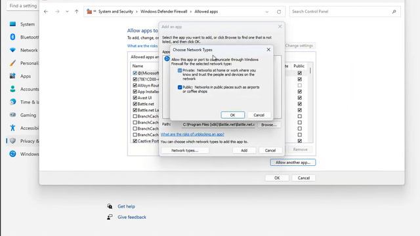Expand address bar history dropdown
Viewport: 420px width, 236px height.
(x=267, y=12)
